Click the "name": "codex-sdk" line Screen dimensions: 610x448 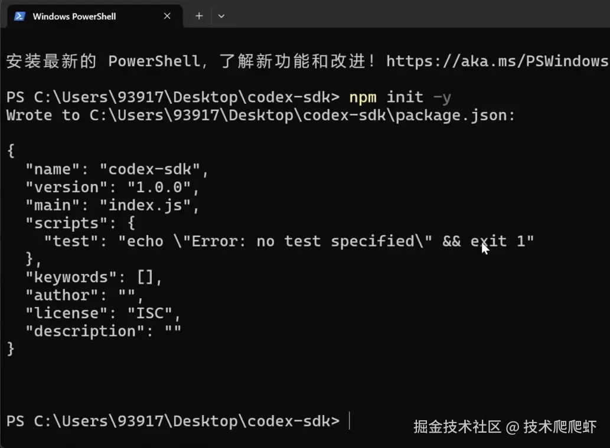tap(117, 169)
